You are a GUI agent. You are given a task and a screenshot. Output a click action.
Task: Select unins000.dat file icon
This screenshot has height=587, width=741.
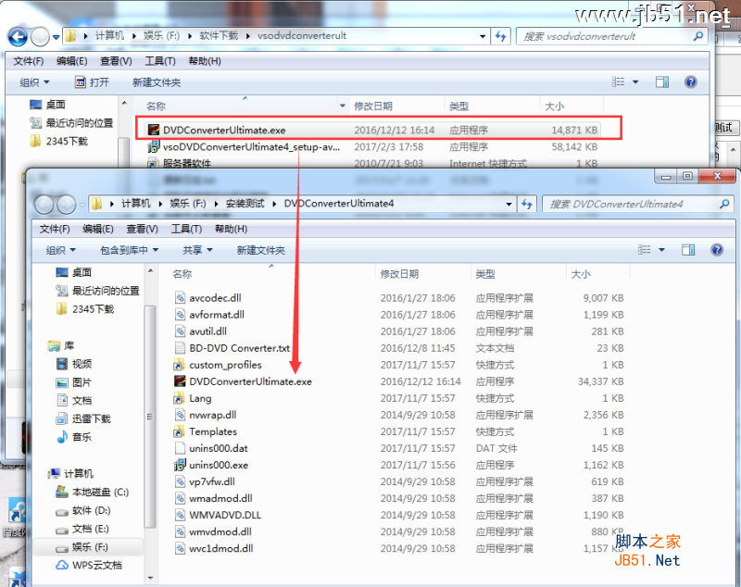[x=180, y=448]
